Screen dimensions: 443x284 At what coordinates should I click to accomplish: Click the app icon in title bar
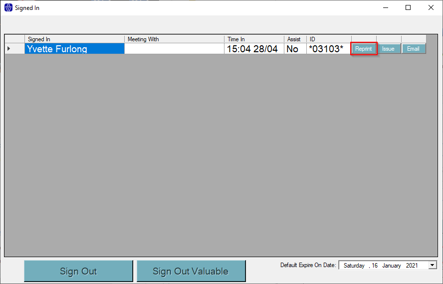coord(8,7)
